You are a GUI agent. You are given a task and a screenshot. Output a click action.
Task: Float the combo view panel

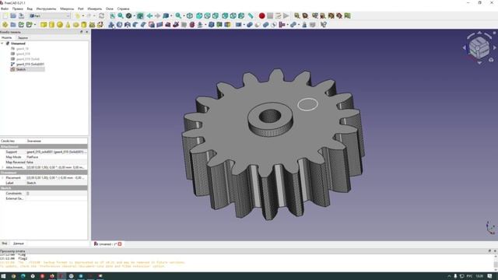coord(81,32)
